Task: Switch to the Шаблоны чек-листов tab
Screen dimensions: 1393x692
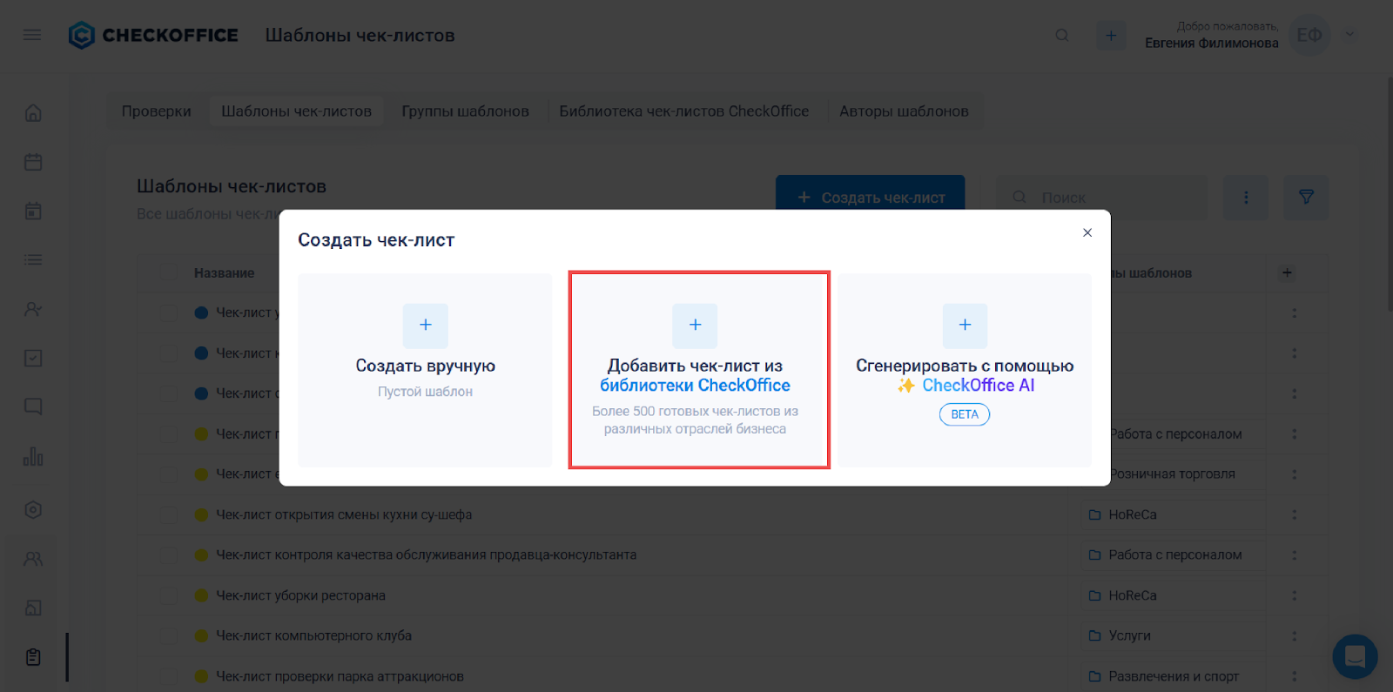Action: 296,111
